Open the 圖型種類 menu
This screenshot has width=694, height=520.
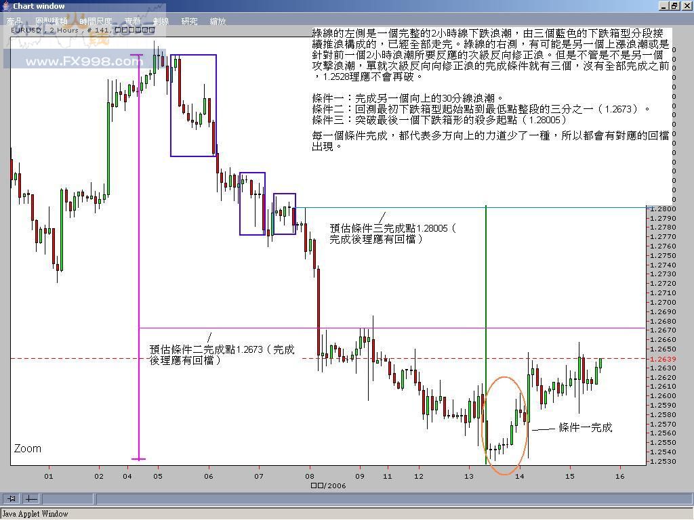point(52,21)
